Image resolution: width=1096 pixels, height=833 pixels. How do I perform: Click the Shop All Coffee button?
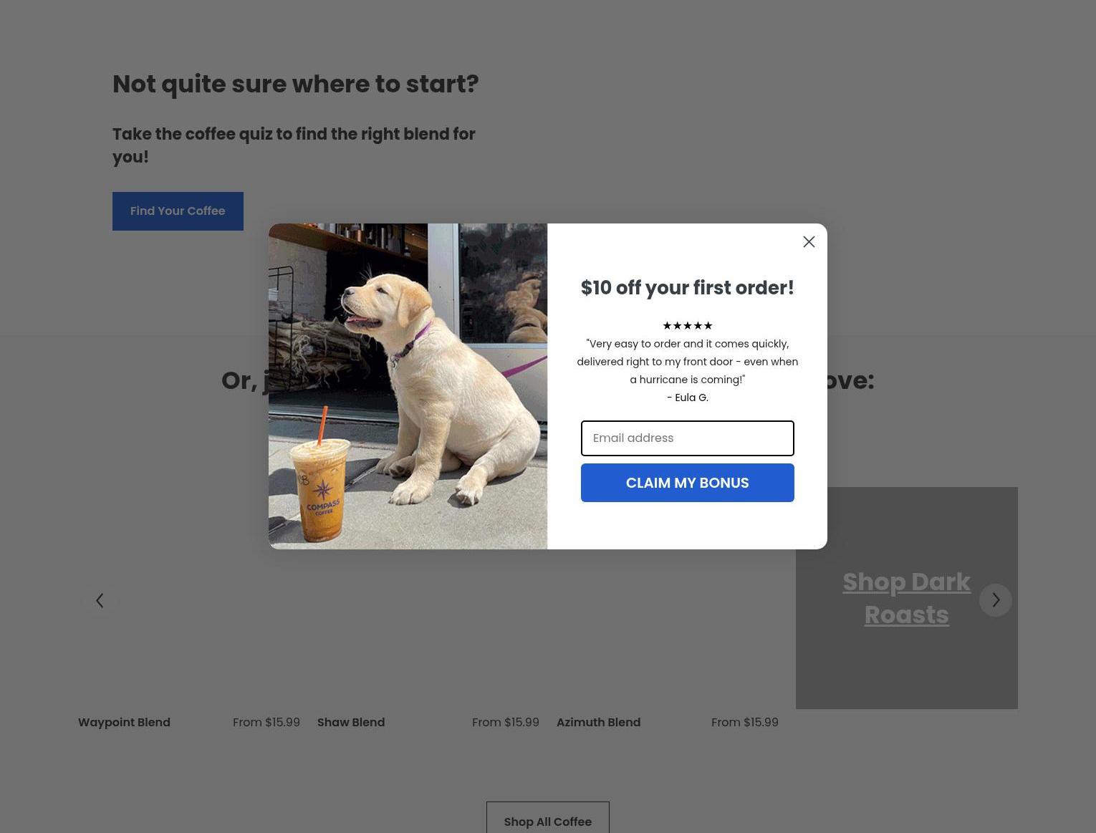548,821
